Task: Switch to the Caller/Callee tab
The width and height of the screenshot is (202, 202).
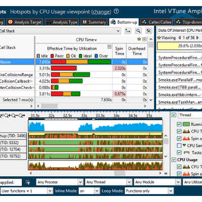Action: 157,22
